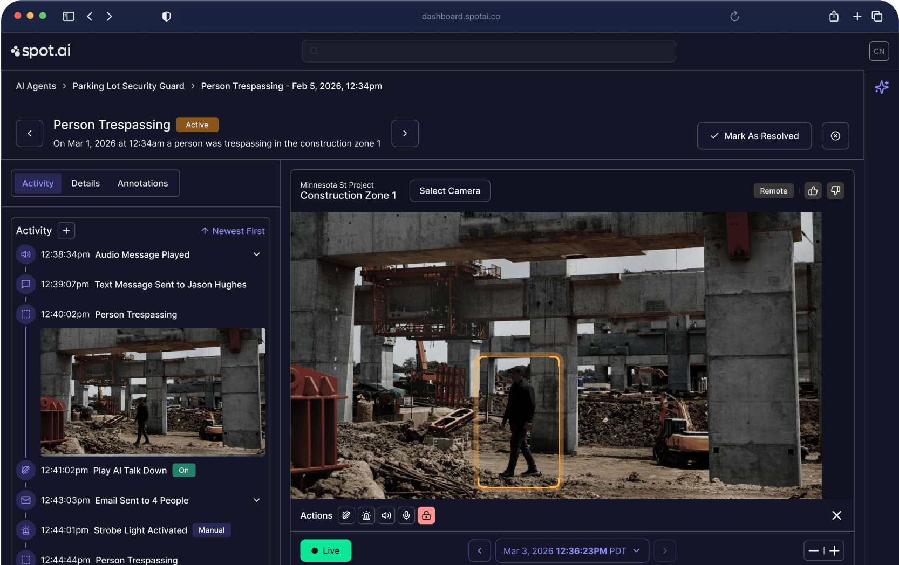Click the Play AI Talk Down entry icon

tap(25, 470)
